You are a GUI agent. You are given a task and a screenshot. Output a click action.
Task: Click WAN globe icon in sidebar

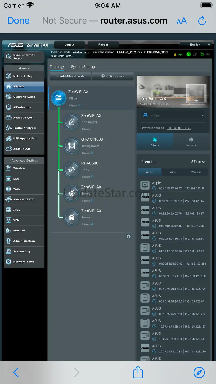click(9, 189)
